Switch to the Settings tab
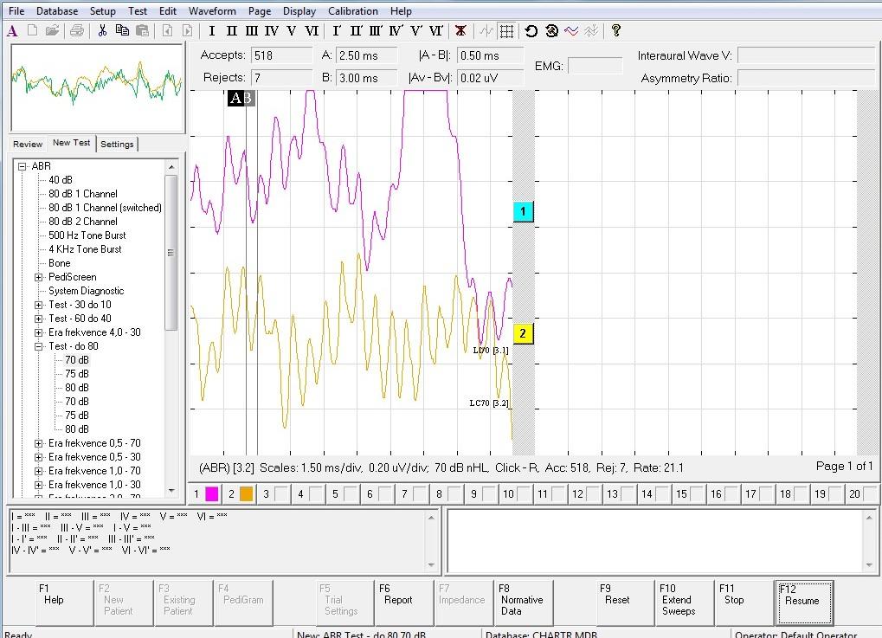882x638 pixels. 117,144
